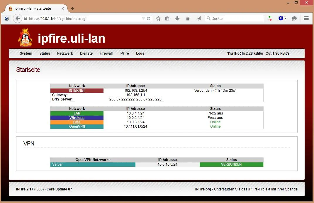
Task: Click the ipfire.uli-lan page title
Action: (x=72, y=38)
